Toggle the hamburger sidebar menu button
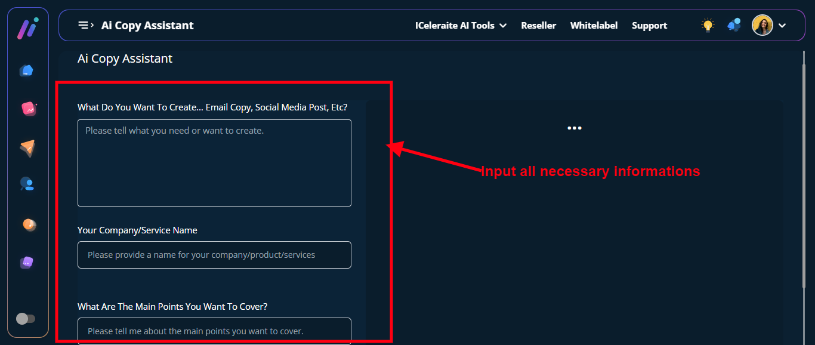Screen dimensions: 815x345 [85, 25]
